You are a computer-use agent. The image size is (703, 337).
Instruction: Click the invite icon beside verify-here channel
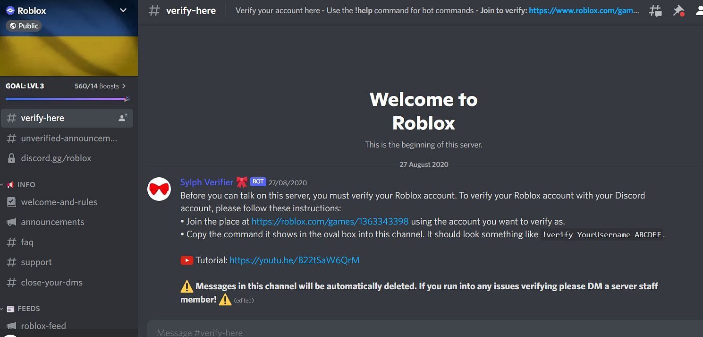pyautogui.click(x=123, y=118)
